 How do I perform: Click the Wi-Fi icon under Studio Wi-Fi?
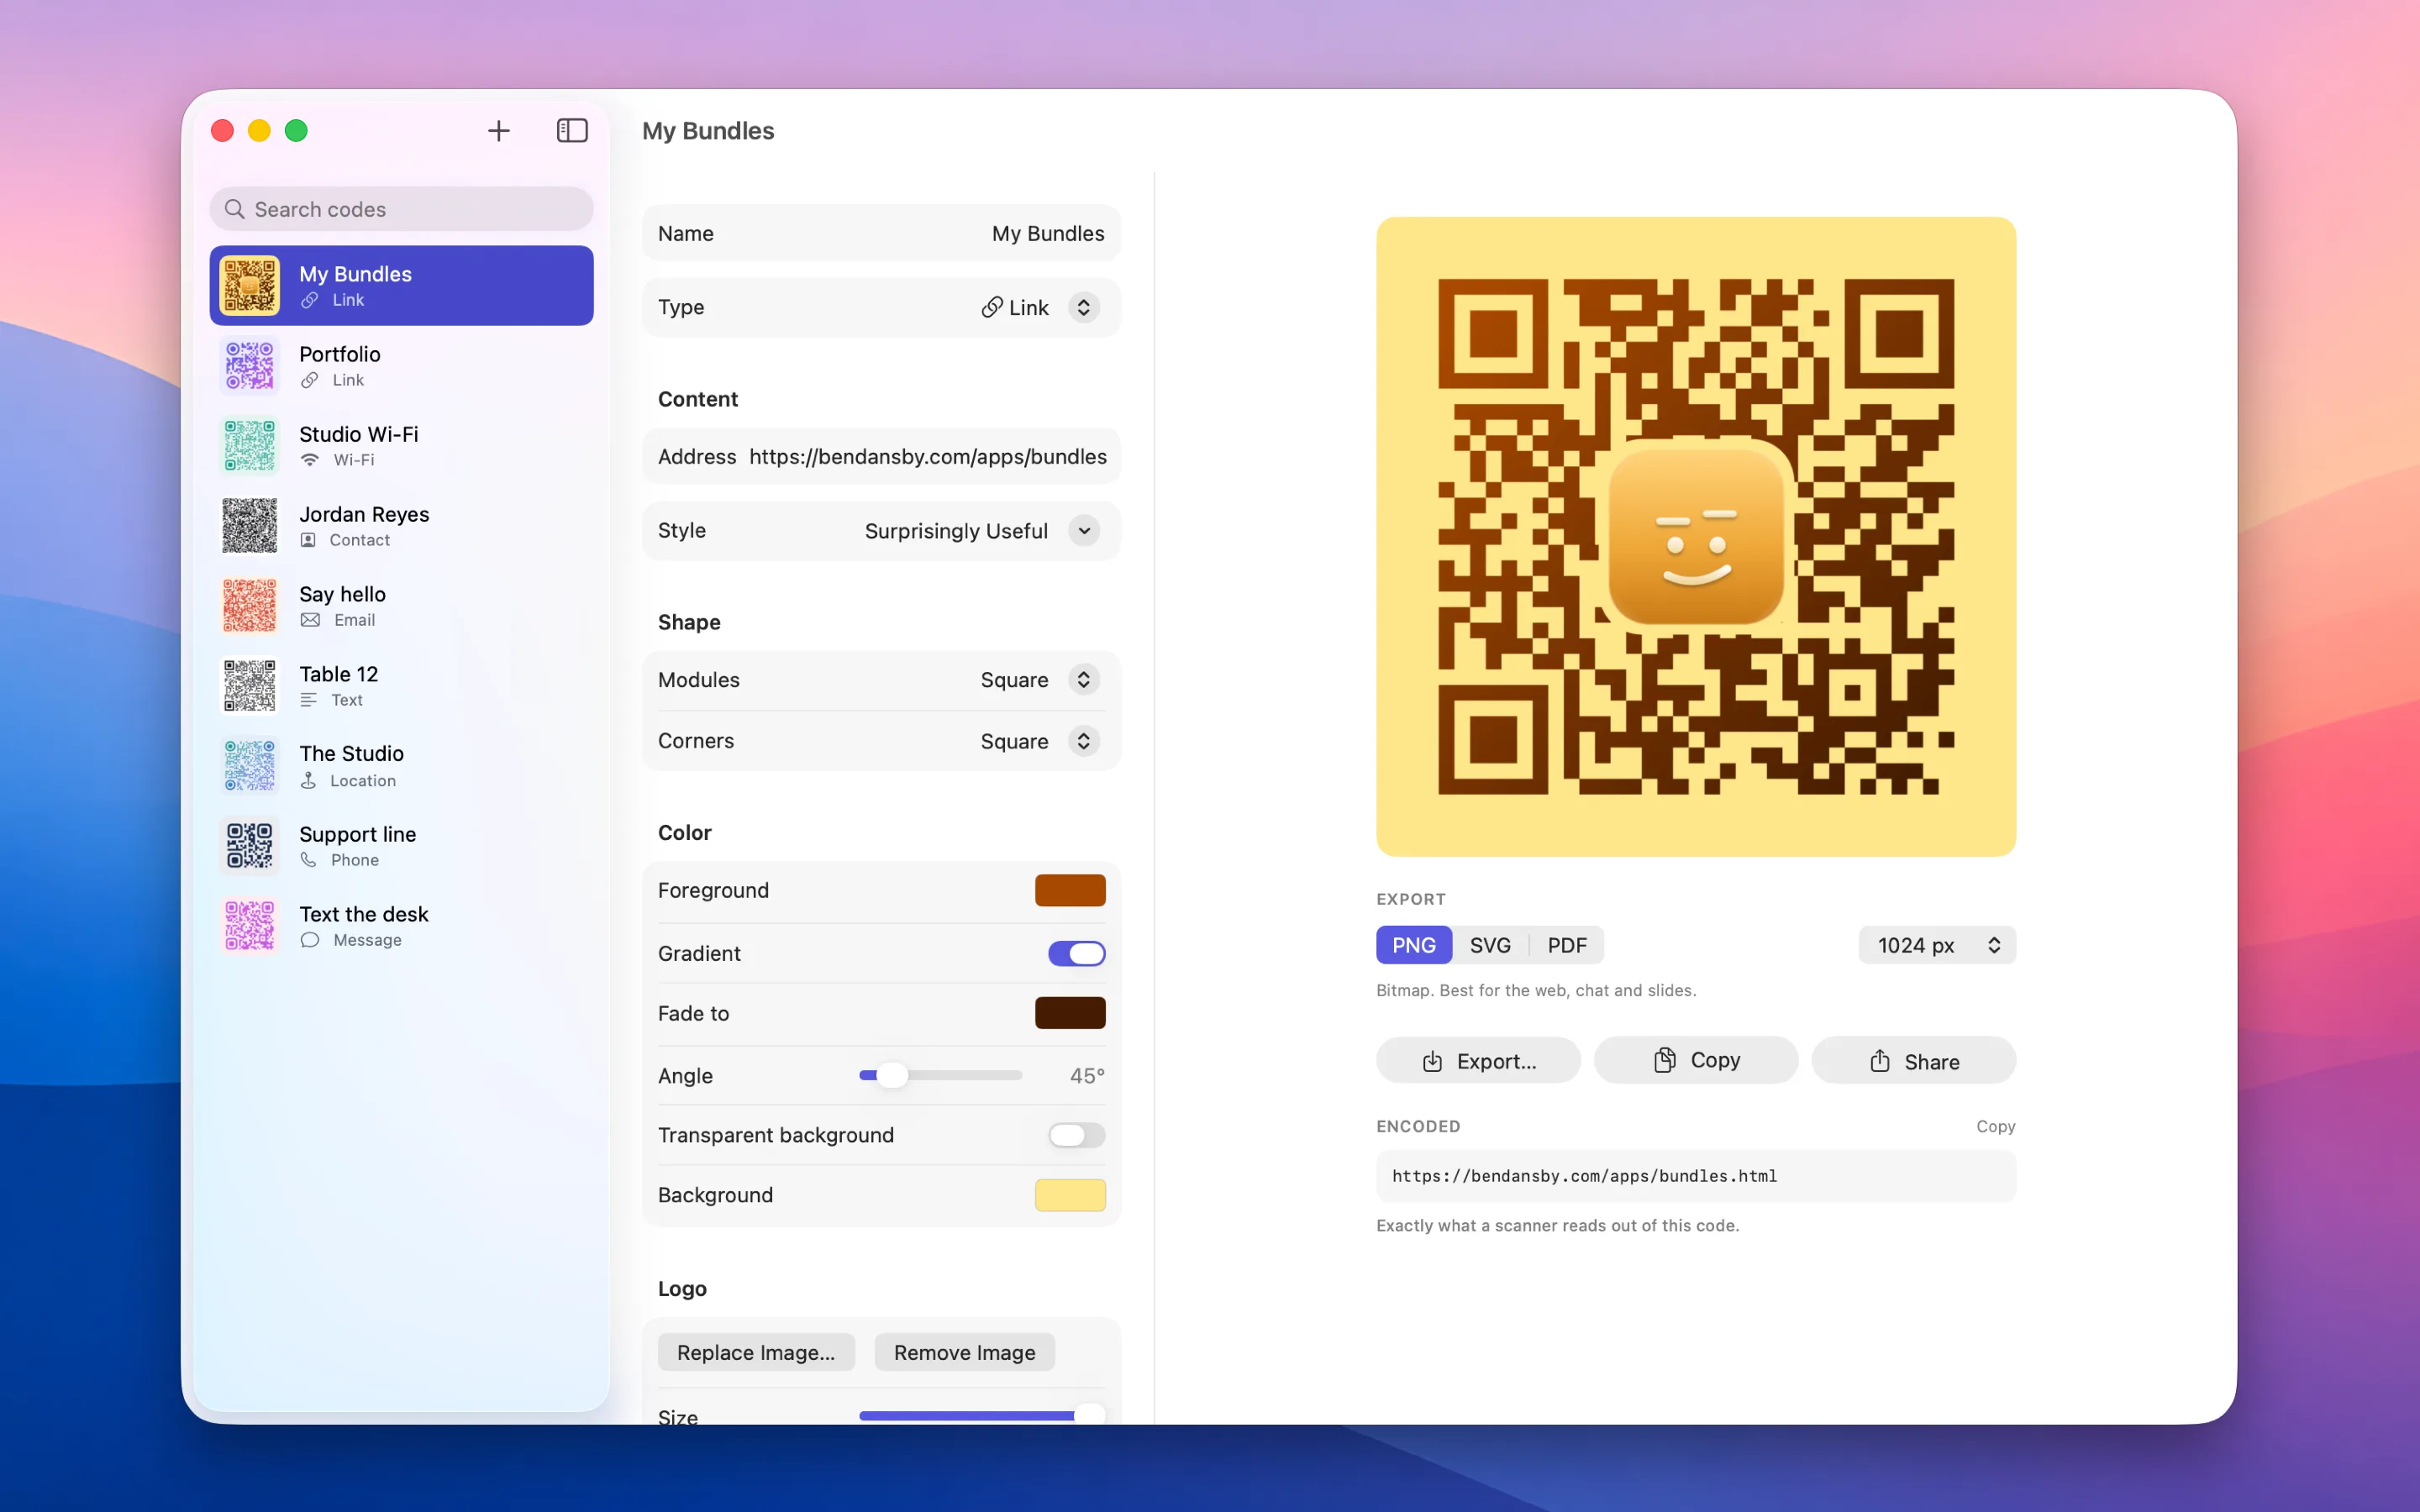[310, 460]
